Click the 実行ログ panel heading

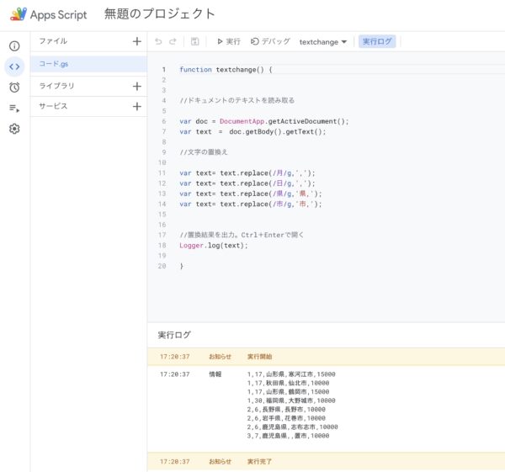(174, 335)
